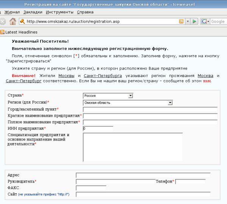Screen dimensions: 227x204
Task: Click the Телефон input field
Action: [x=190, y=181]
